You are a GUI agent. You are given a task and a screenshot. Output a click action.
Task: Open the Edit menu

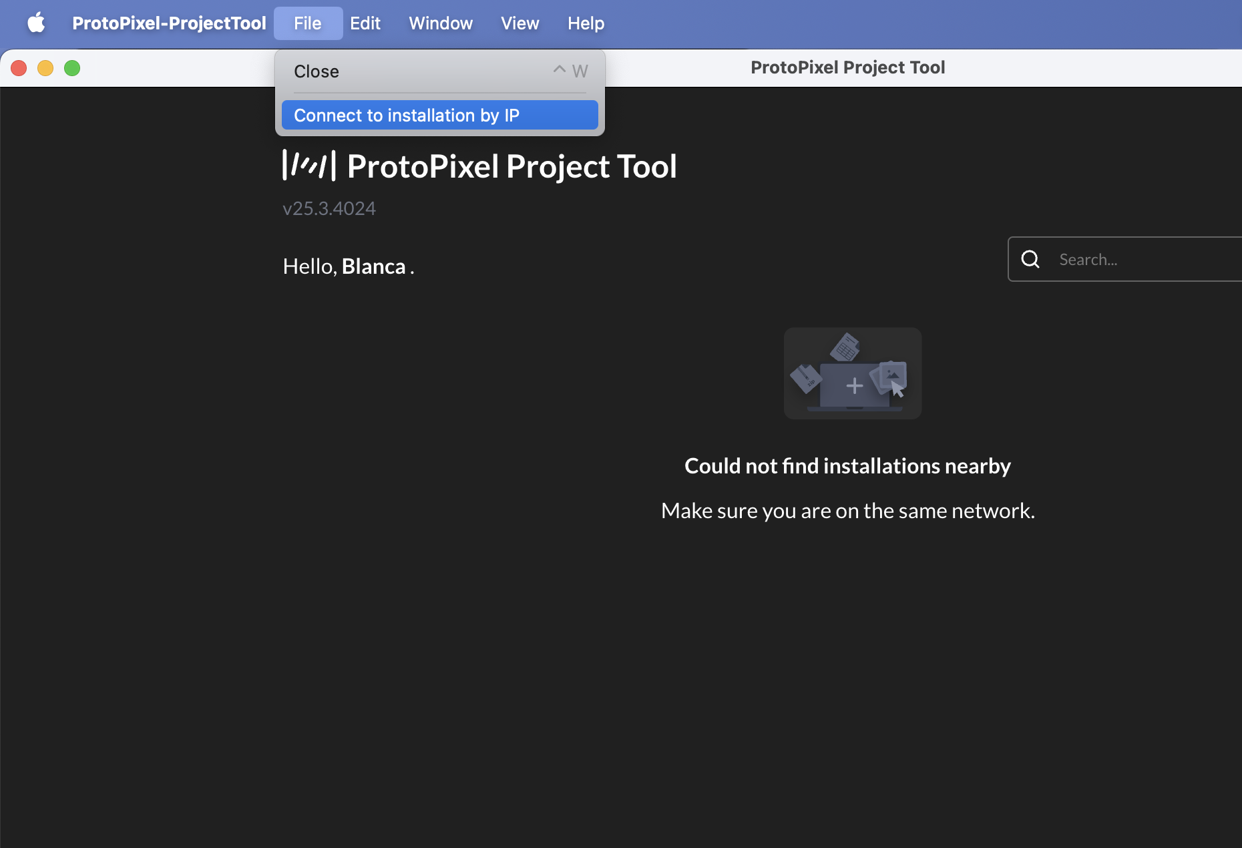[x=365, y=23]
